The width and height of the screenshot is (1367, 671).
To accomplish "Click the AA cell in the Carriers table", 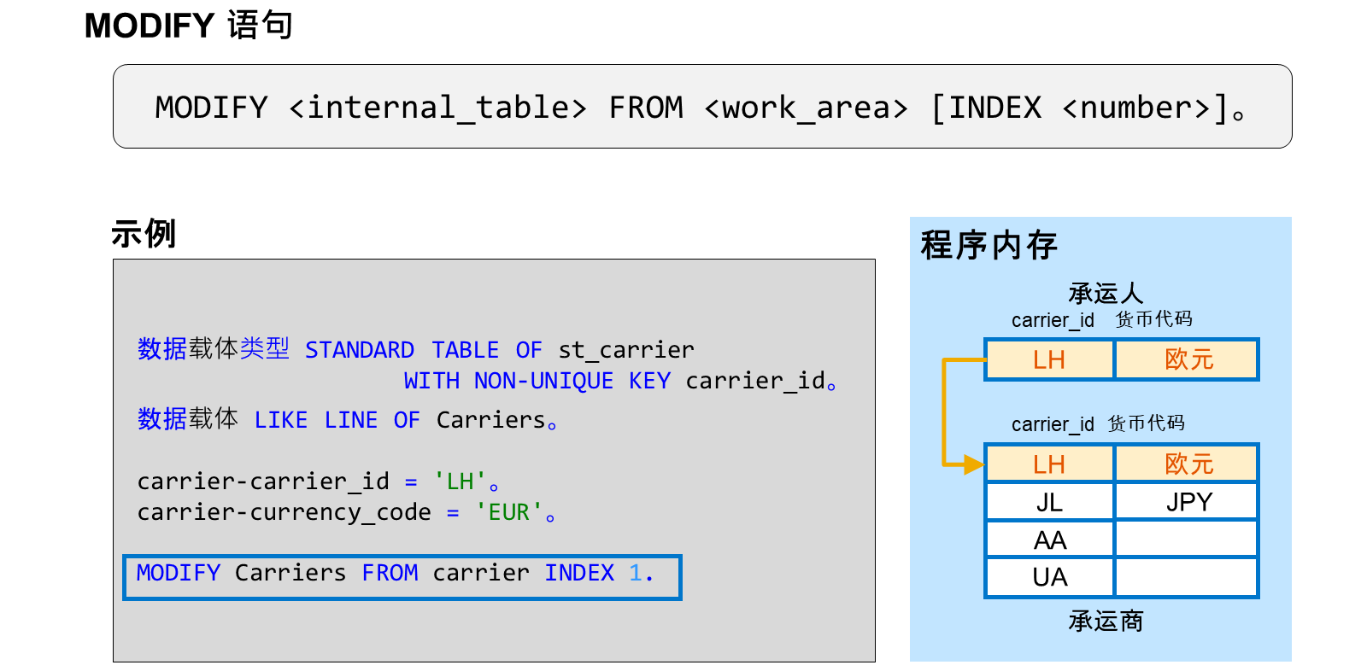I will pos(1049,540).
